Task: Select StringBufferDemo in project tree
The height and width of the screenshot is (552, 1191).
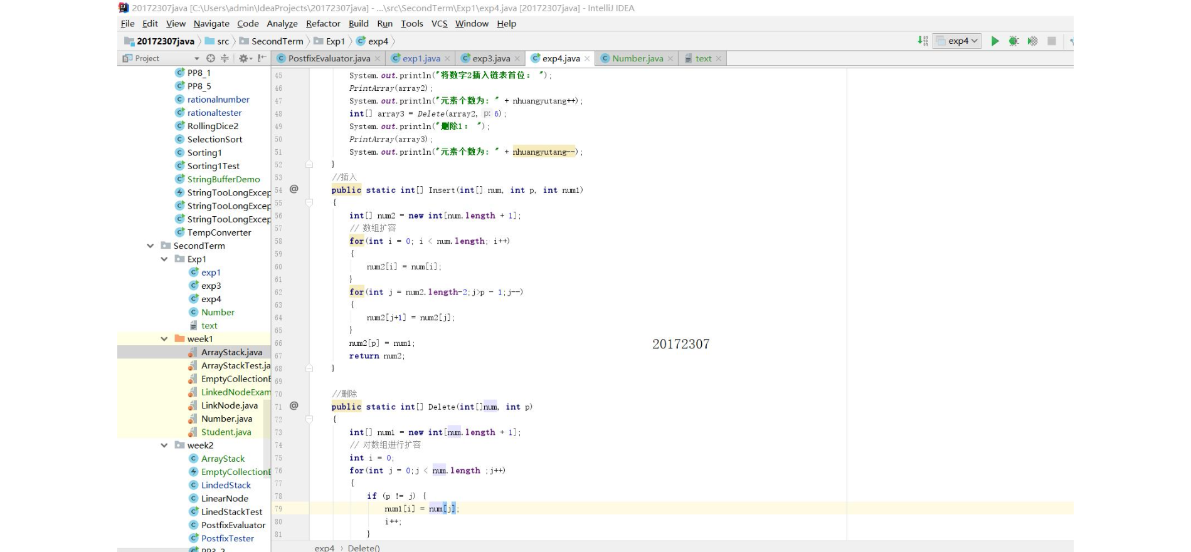Action: point(223,179)
